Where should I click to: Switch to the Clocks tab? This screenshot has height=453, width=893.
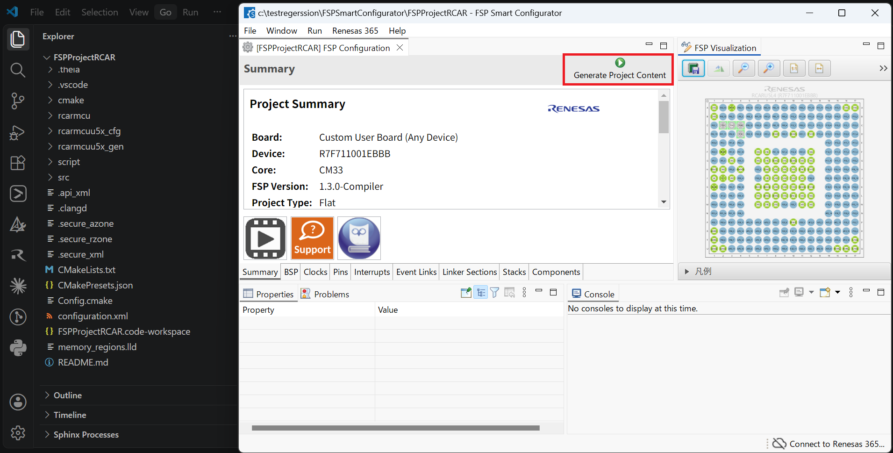315,272
